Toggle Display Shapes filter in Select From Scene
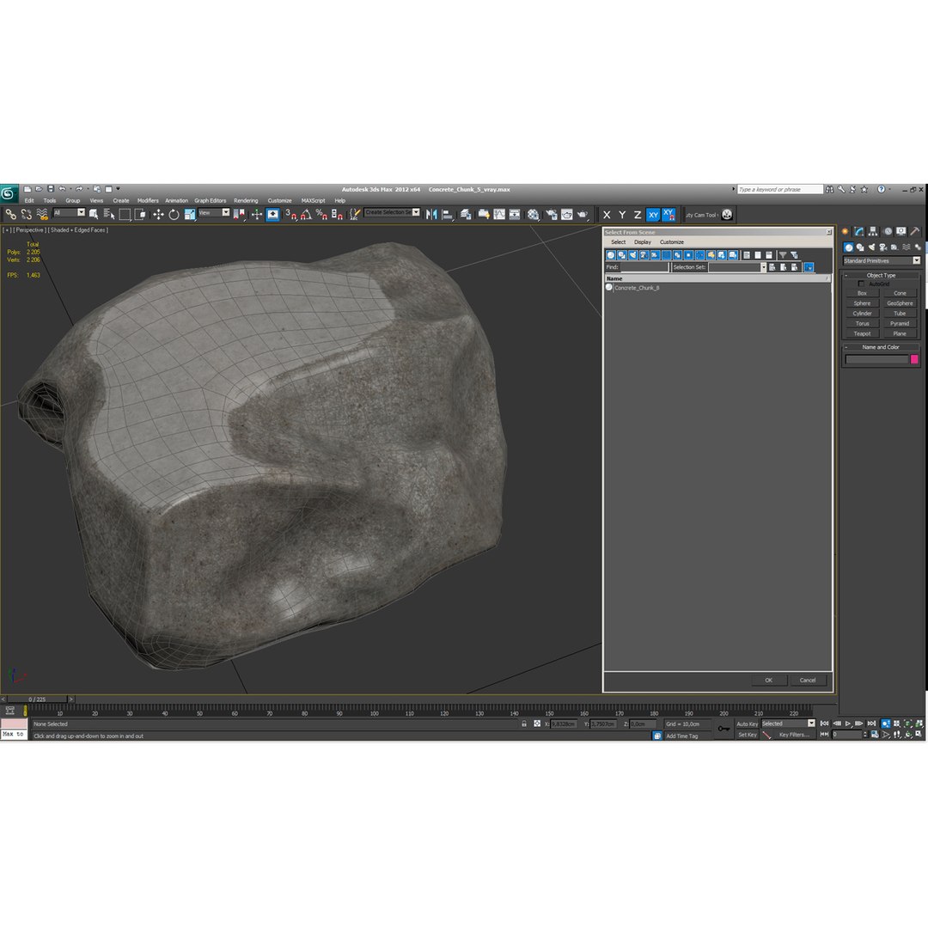 click(622, 255)
